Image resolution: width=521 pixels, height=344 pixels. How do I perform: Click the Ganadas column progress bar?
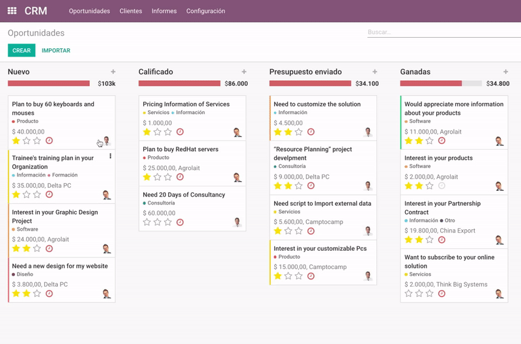440,83
